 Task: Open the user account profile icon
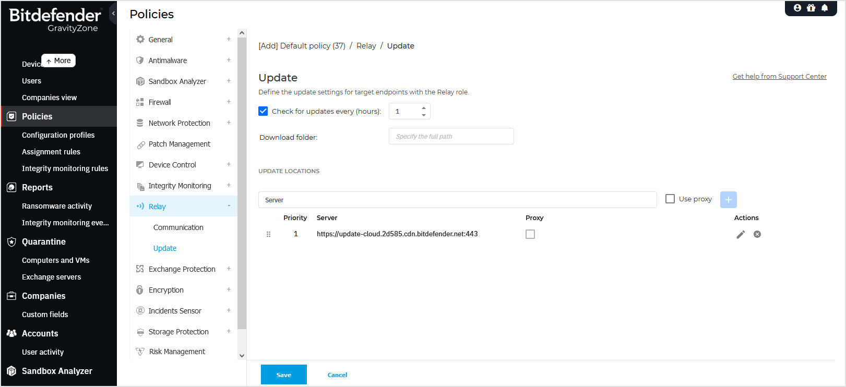click(x=797, y=8)
